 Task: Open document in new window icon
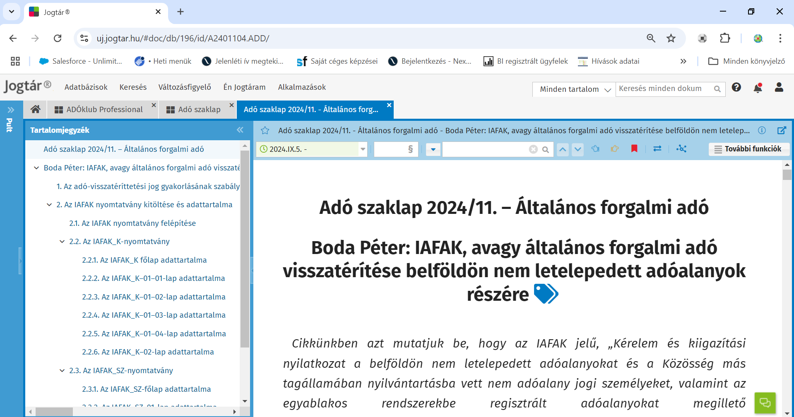pyautogui.click(x=782, y=130)
